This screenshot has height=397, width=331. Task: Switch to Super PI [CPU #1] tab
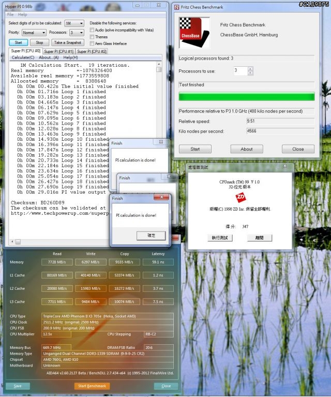click(59, 51)
